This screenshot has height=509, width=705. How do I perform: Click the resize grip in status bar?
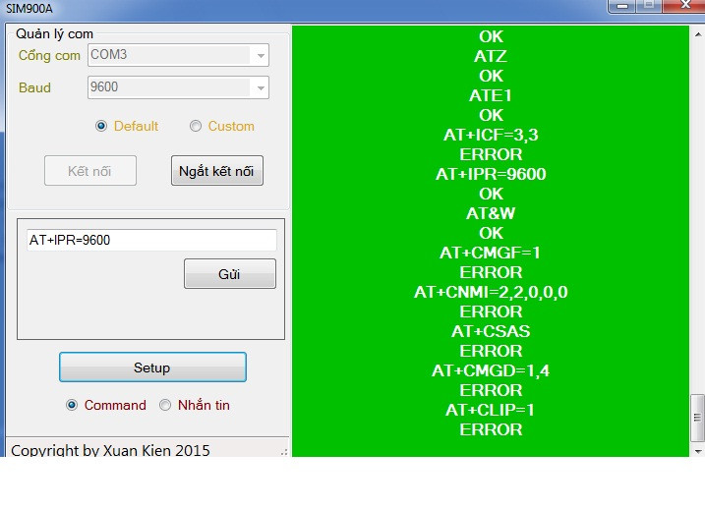coord(284,452)
